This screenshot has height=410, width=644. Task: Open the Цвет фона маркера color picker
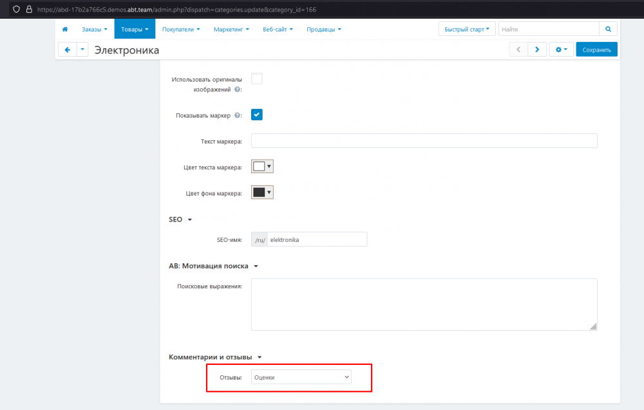tap(262, 192)
